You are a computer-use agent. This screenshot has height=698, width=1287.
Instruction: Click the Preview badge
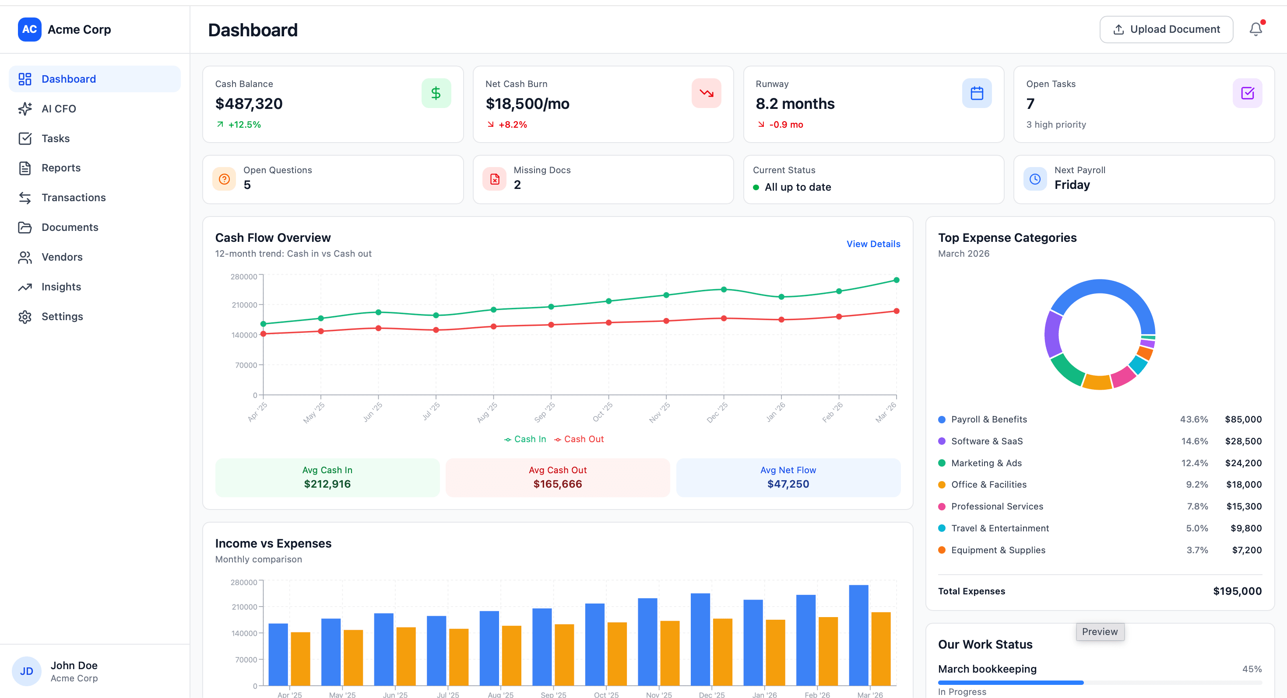click(1100, 631)
